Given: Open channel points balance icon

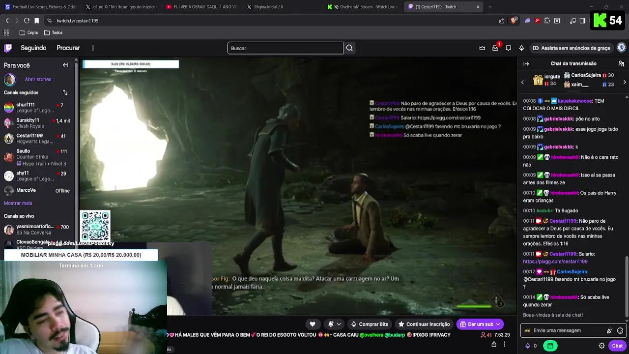Looking at the screenshot, I should [x=531, y=346].
